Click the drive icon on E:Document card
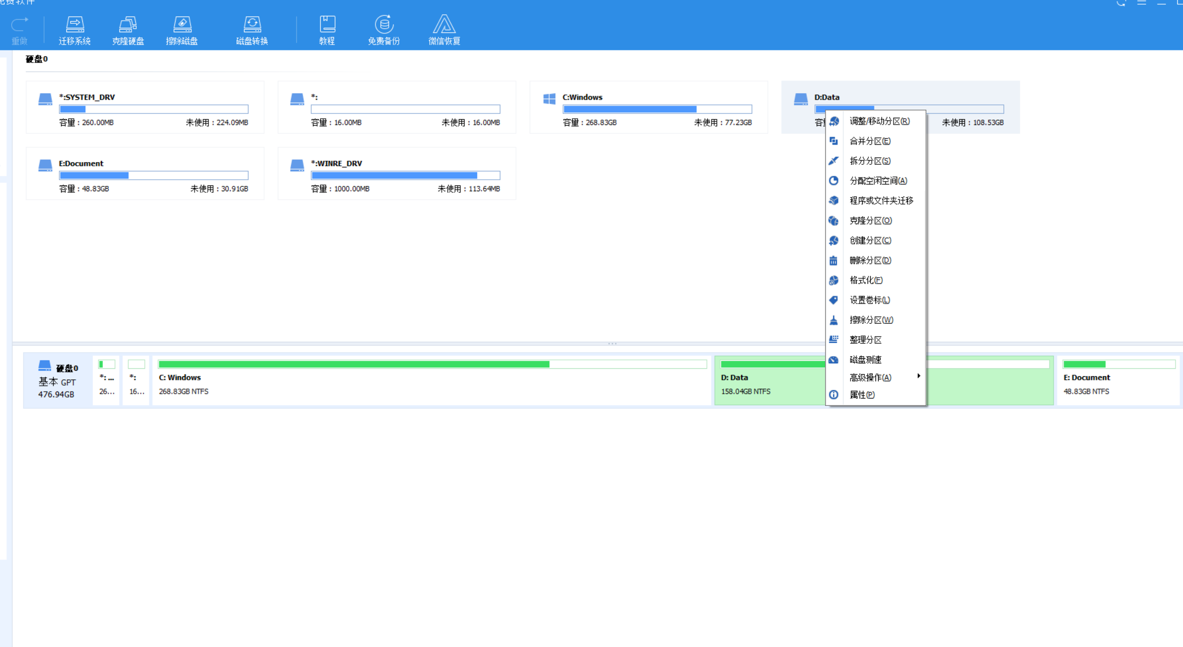 click(x=45, y=165)
